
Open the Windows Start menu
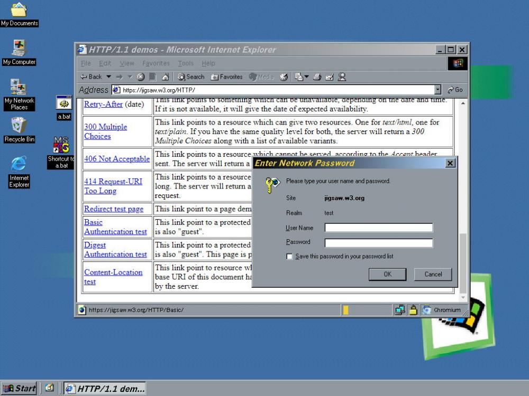pyautogui.click(x=20, y=389)
